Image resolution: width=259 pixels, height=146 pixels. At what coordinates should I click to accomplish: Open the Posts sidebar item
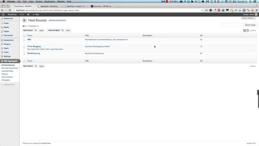click(6, 23)
